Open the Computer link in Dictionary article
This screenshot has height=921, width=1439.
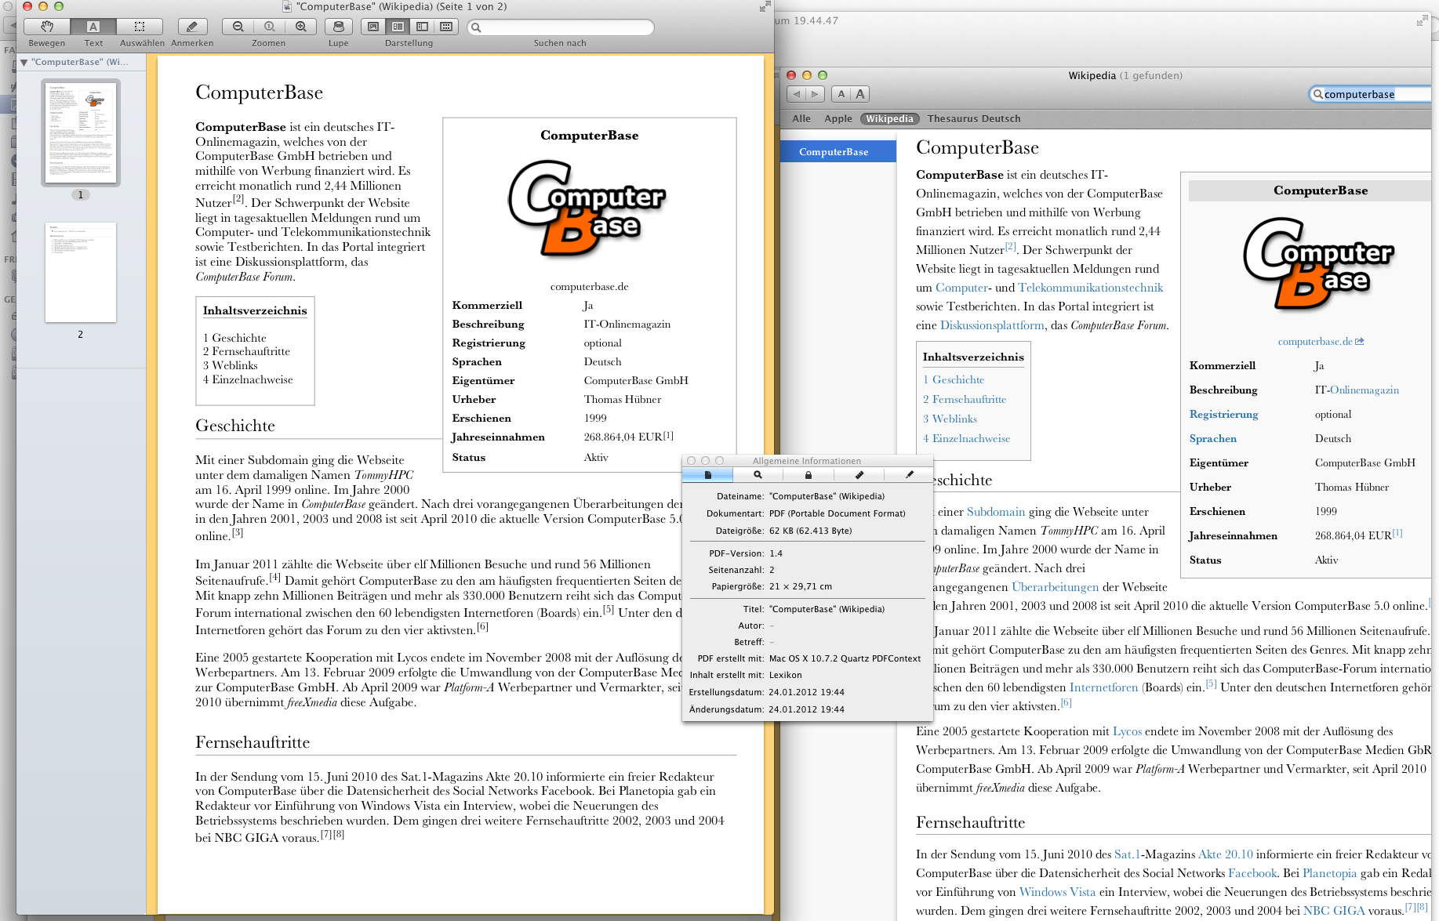click(961, 288)
